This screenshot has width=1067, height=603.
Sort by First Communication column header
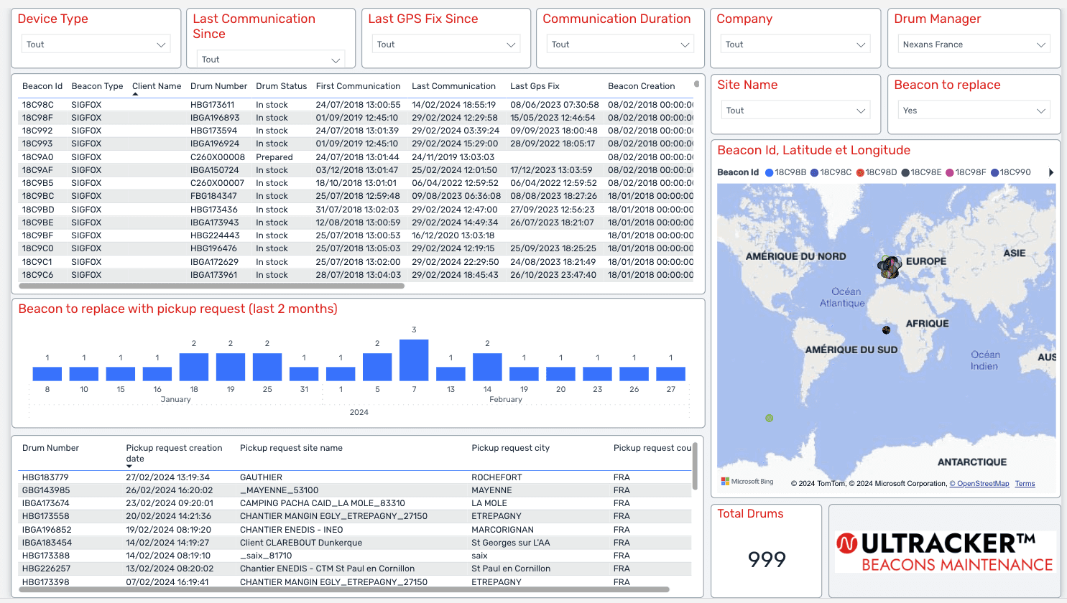pos(358,86)
